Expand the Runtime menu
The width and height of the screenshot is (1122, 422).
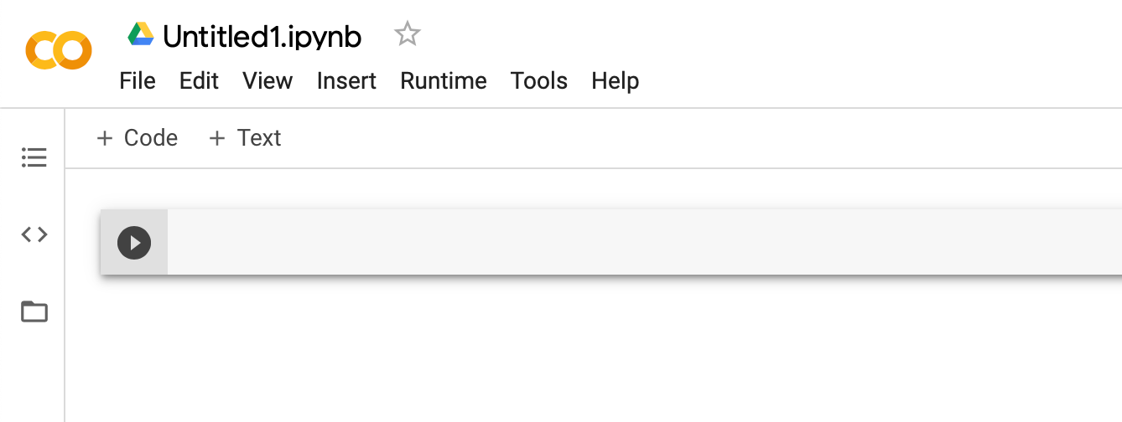(444, 81)
